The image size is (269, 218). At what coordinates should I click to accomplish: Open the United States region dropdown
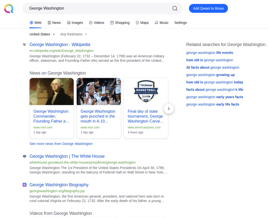click(42, 34)
